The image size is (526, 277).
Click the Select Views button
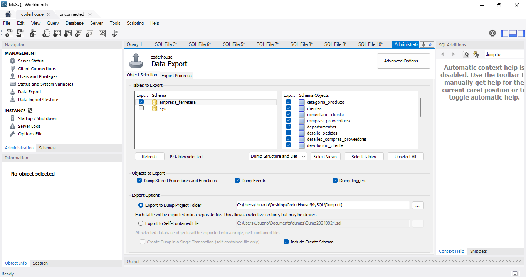point(325,157)
